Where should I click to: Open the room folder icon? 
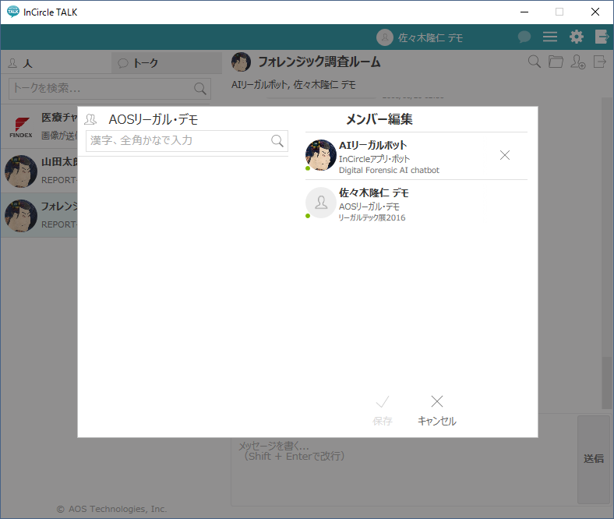556,62
